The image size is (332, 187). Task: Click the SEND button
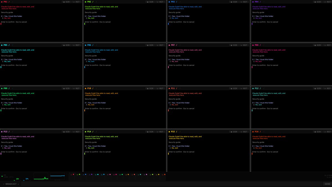[327, 184]
